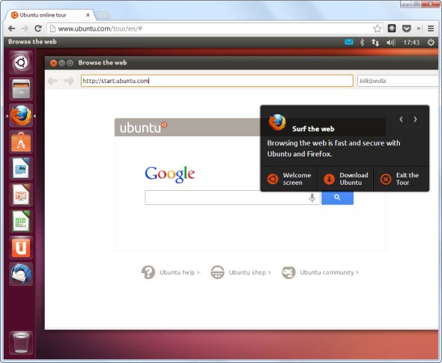Open LibreOffice Writer from the launcher
This screenshot has height=363, width=442.
[21, 168]
